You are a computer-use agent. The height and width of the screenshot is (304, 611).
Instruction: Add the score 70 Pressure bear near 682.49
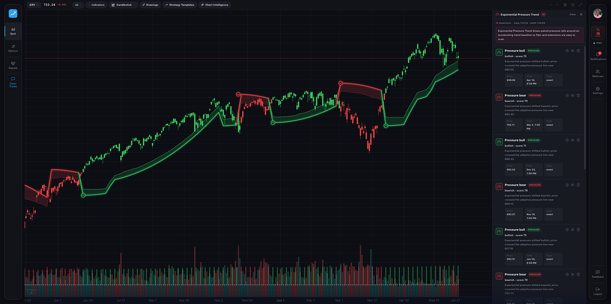click(x=567, y=95)
